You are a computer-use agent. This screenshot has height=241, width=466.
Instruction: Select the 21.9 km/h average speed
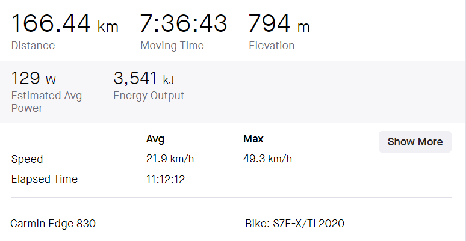tap(170, 159)
